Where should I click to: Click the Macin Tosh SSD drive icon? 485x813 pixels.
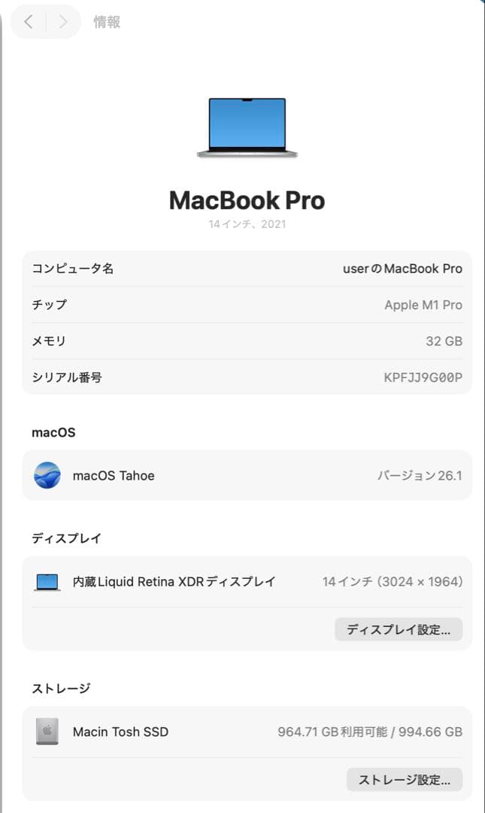coord(47,732)
